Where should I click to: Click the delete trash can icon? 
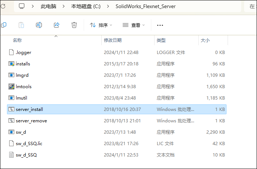[74, 25]
